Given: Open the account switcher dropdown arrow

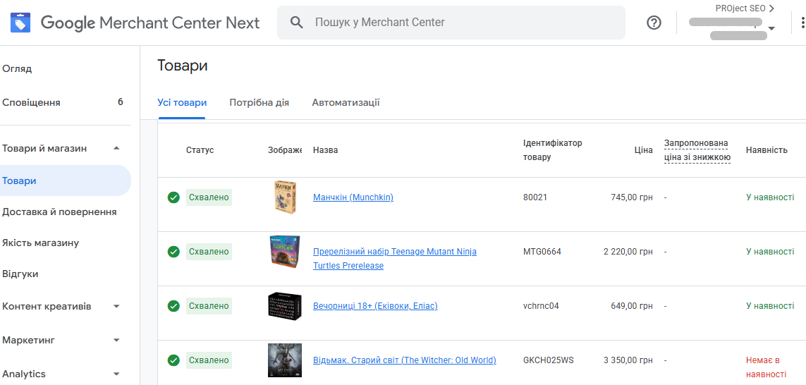Looking at the screenshot, I should (x=771, y=28).
